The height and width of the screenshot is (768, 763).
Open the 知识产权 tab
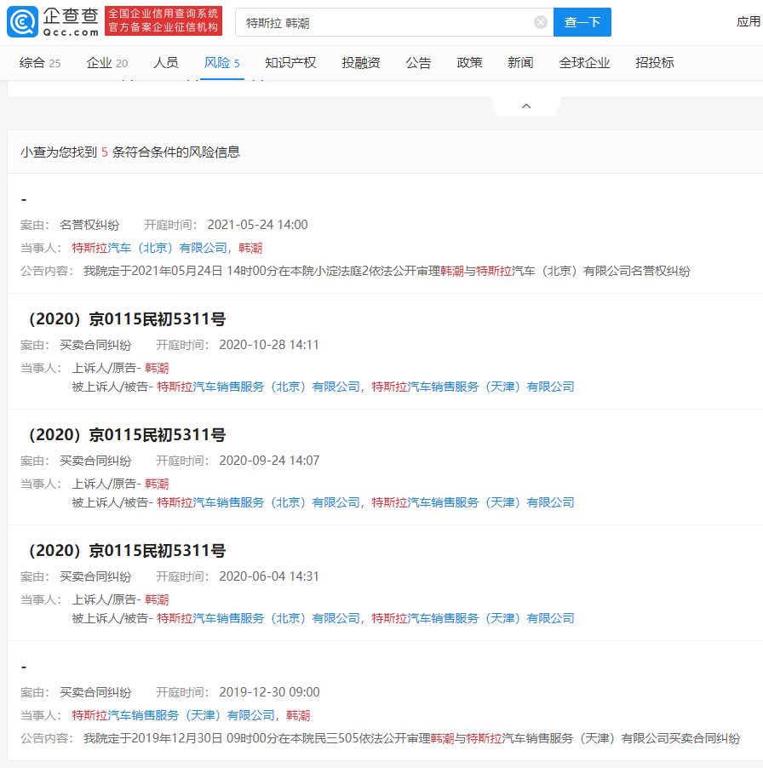290,63
